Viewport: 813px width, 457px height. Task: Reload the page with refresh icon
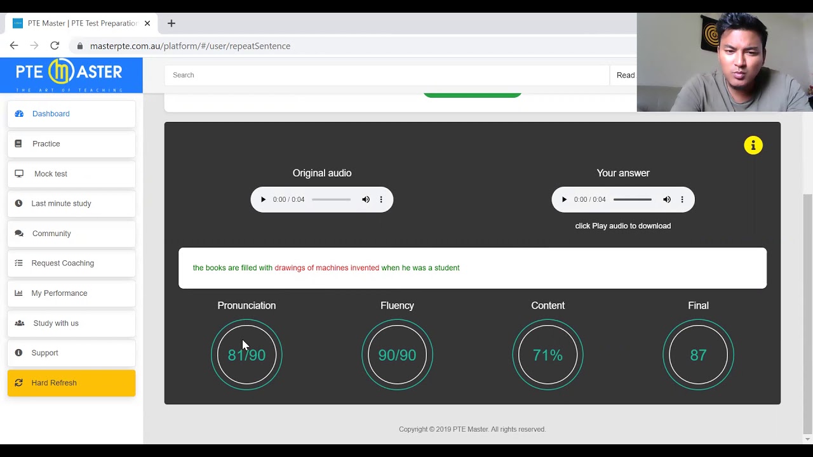point(55,46)
